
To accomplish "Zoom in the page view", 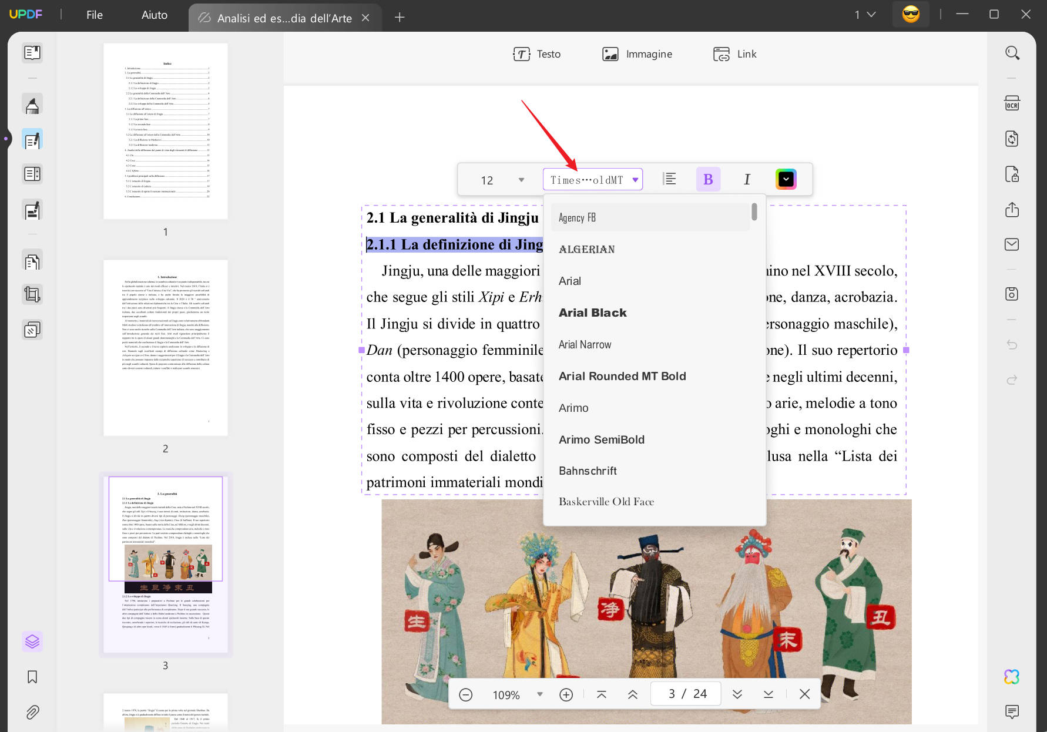I will (x=566, y=695).
